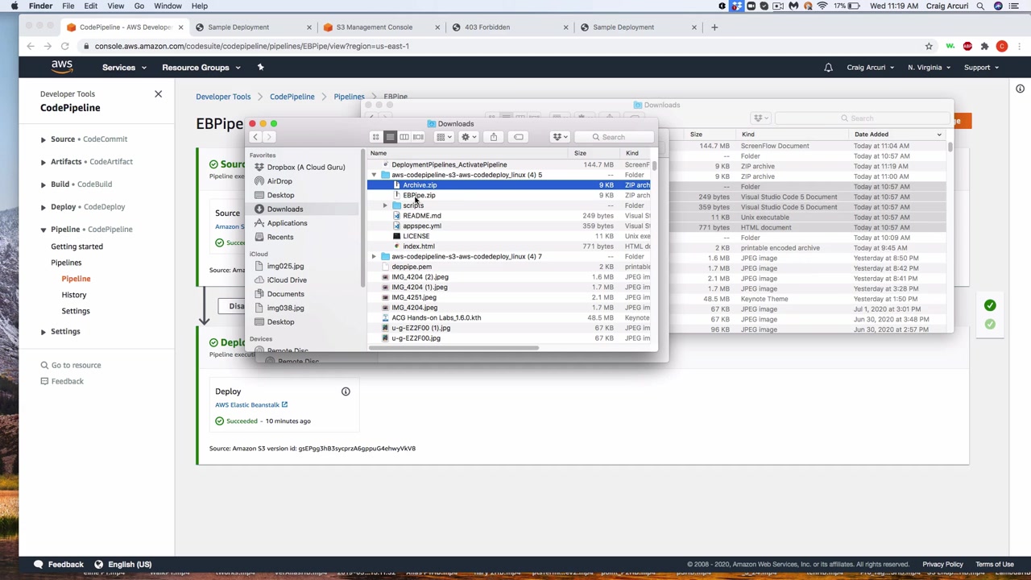Screen dimensions: 1031x580
Task: Go to Getting started in sidebar
Action: coord(77,246)
